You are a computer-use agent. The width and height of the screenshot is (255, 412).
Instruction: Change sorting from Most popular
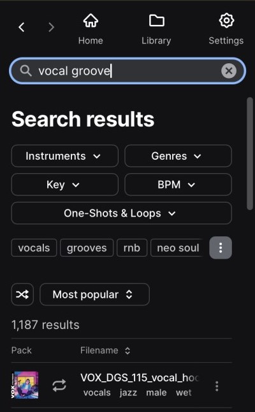tap(94, 294)
